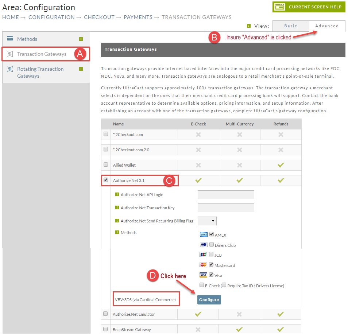Click the 'VBV/3DS (via Cardinal Commerce)' label
The image size is (348, 334).
tap(145, 300)
